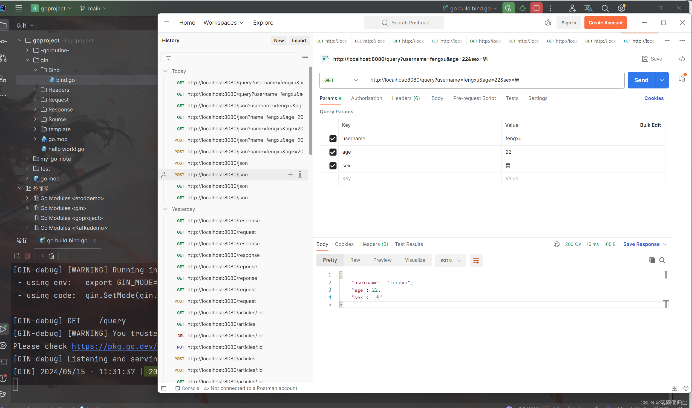The height and width of the screenshot is (408, 692).
Task: Open GoLand IDE settings gear
Action: click(621, 8)
